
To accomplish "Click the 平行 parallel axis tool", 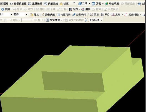I will [x=105, y=15].
